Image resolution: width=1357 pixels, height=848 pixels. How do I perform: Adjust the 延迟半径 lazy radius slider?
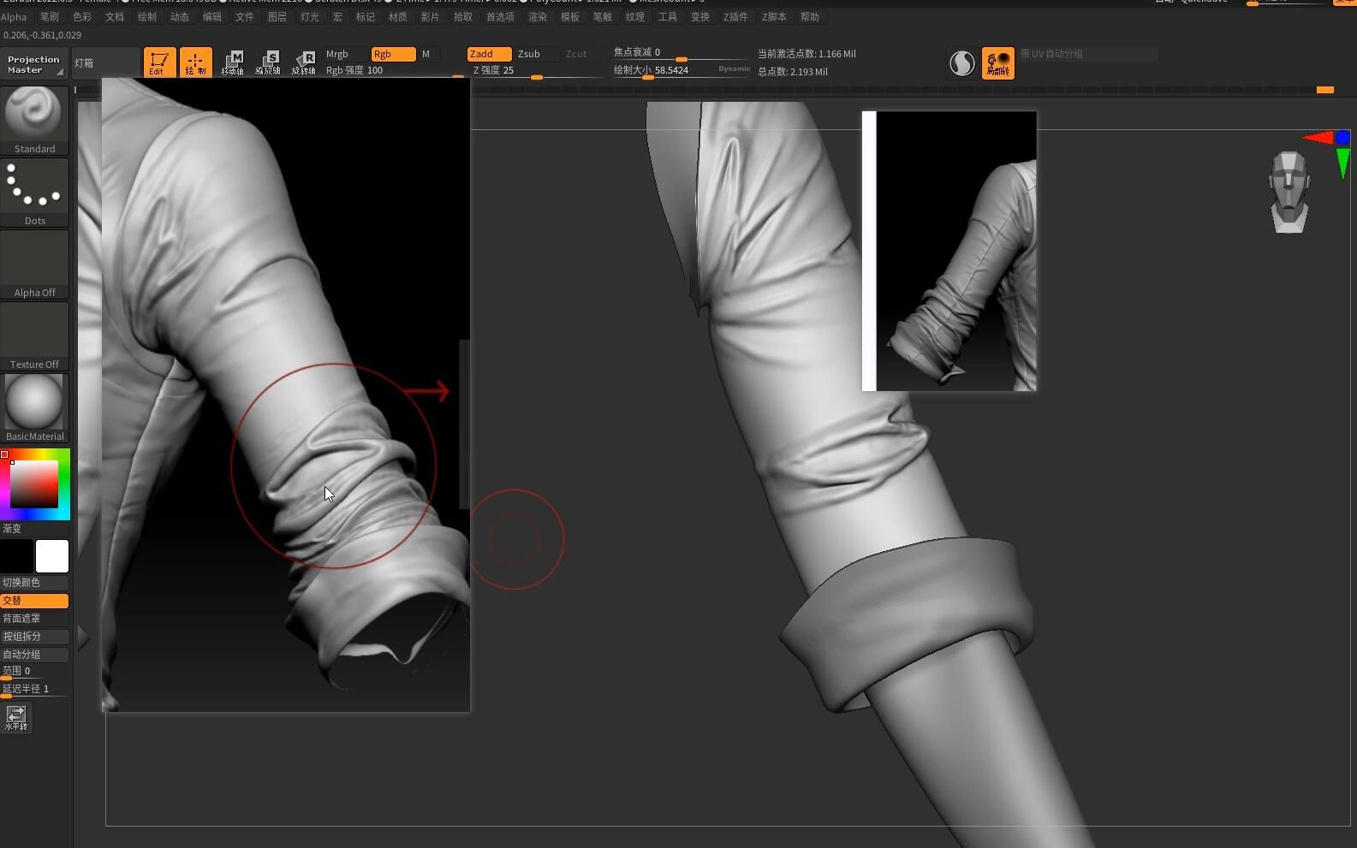click(34, 690)
